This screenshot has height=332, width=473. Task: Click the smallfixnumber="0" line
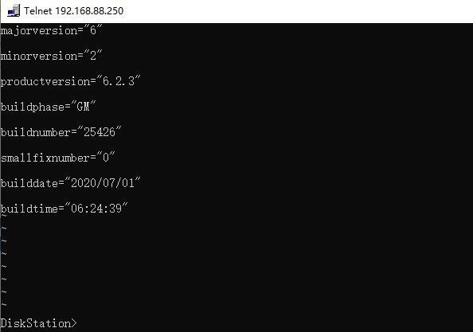[57, 158]
